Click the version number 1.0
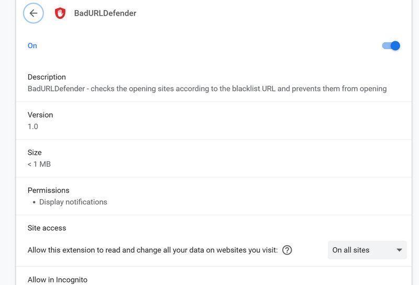 point(33,127)
